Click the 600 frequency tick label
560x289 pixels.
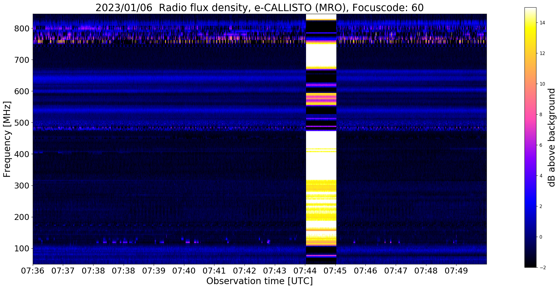pyautogui.click(x=21, y=91)
